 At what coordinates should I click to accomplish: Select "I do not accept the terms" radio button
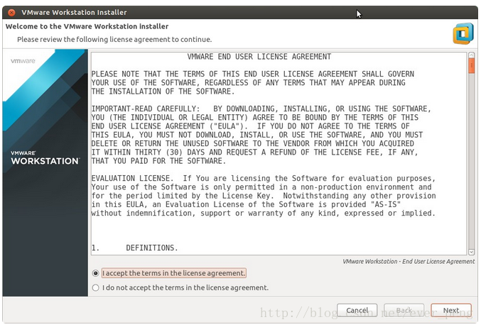pyautogui.click(x=96, y=288)
